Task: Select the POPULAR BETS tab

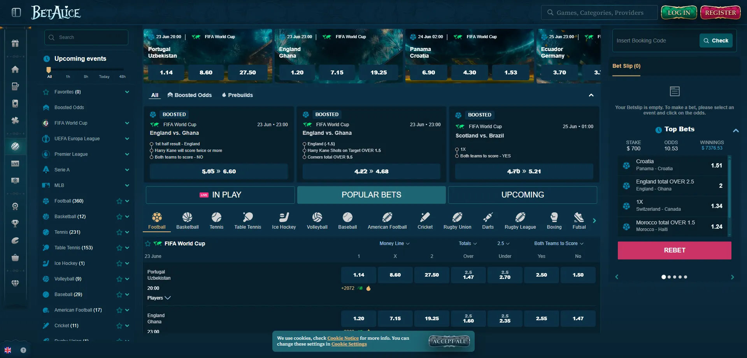Action: click(x=372, y=195)
